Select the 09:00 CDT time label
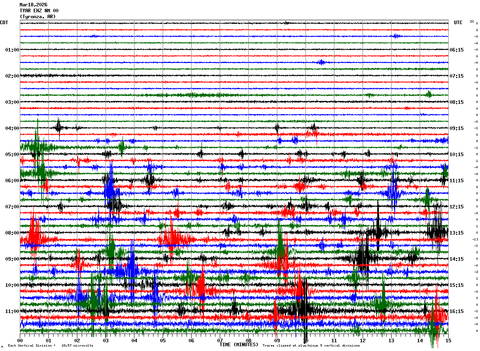480x351 pixels. pos(12,259)
